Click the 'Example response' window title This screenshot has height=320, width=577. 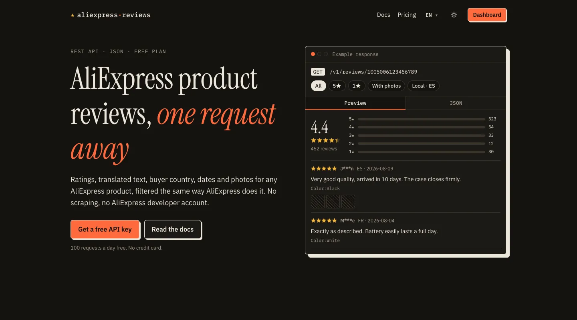point(355,54)
